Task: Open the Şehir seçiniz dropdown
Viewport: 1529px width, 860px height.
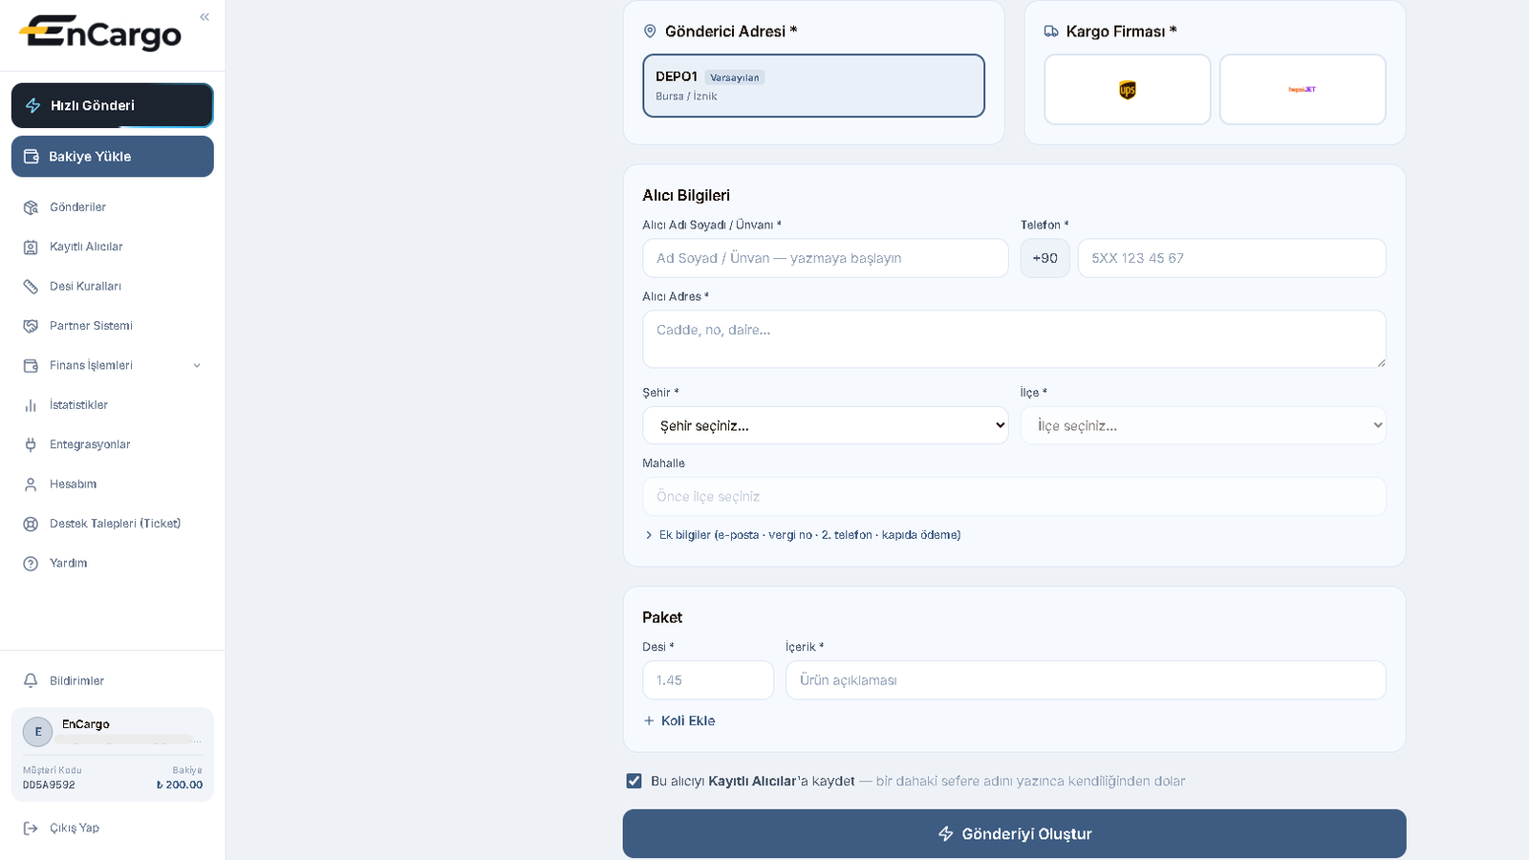Action: 826,425
